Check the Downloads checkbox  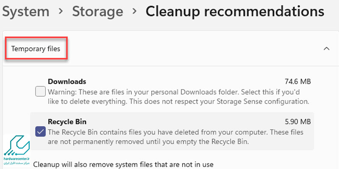click(x=40, y=91)
